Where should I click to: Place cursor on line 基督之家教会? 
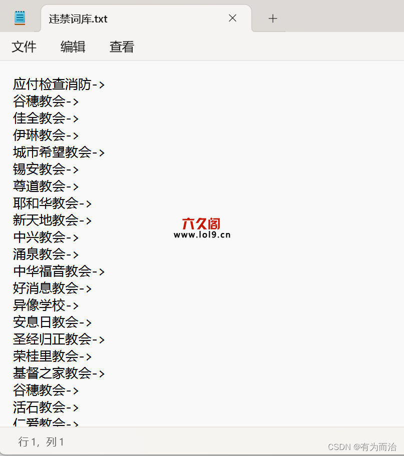59,373
